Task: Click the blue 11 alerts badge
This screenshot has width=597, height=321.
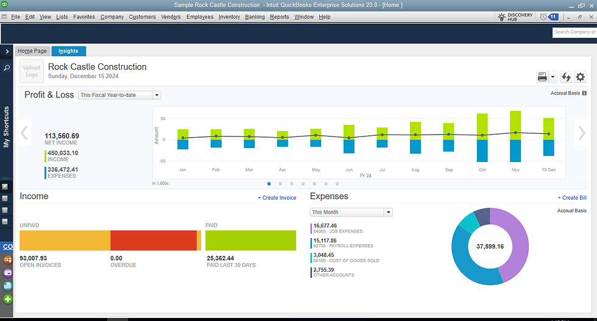Action: coord(553,17)
